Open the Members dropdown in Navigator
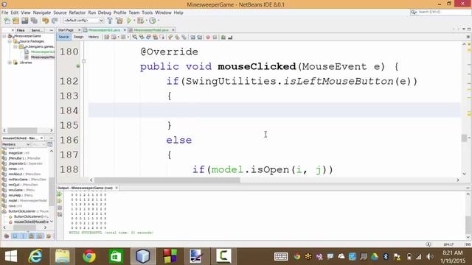The image size is (472, 265). [16, 144]
